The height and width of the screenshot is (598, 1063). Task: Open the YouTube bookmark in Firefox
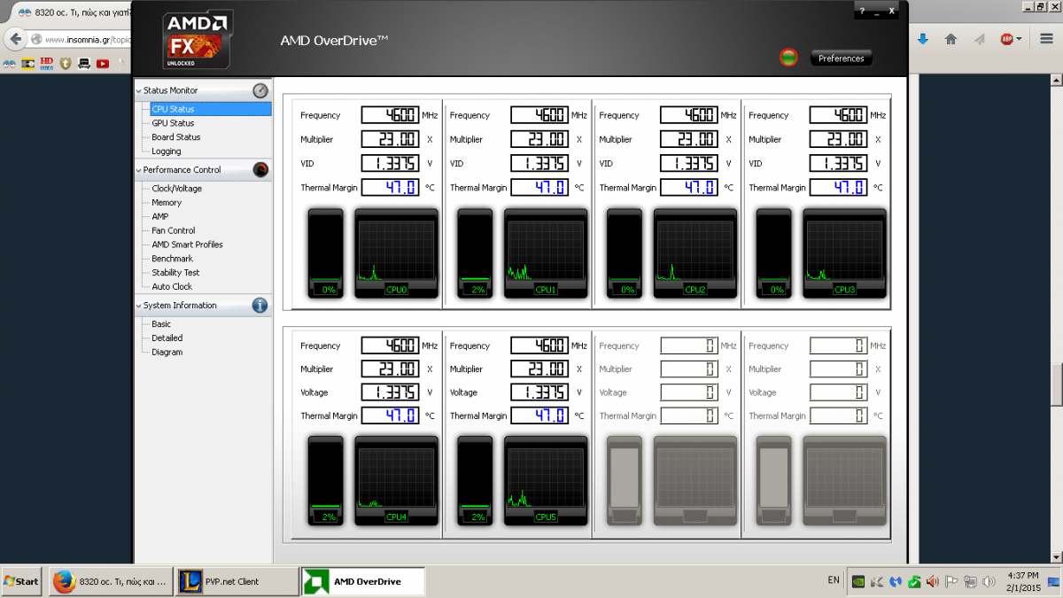click(104, 64)
